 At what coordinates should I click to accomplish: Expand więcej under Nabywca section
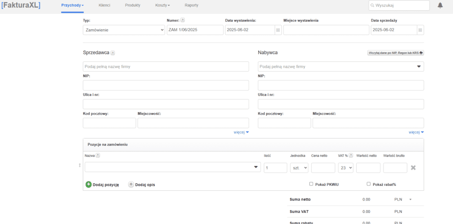click(416, 132)
